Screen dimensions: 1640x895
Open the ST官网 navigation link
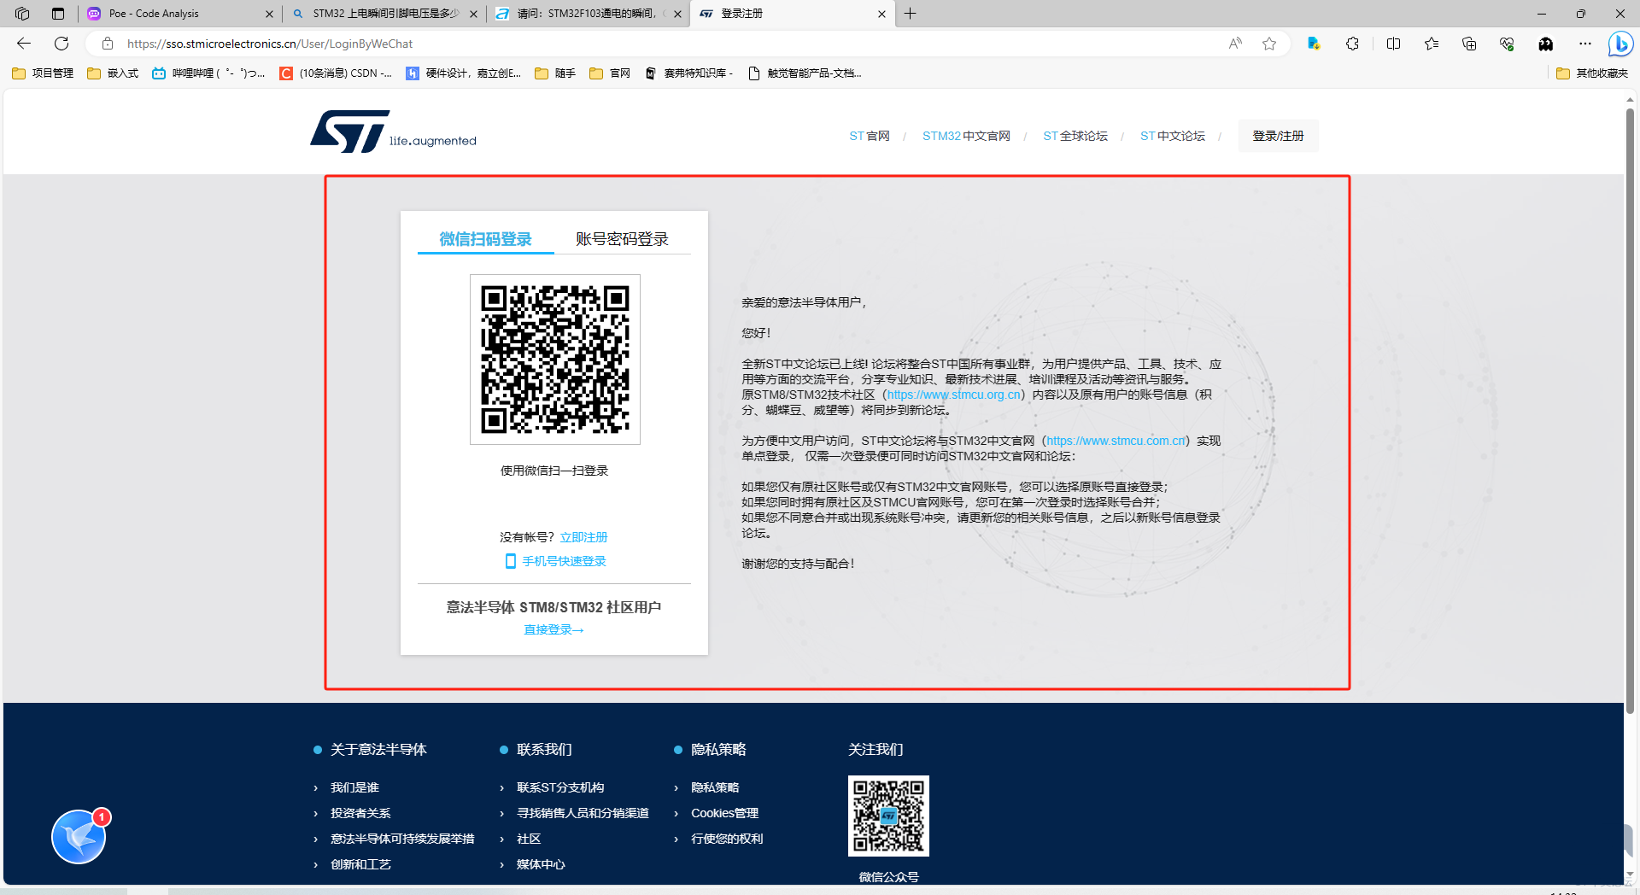click(x=870, y=136)
